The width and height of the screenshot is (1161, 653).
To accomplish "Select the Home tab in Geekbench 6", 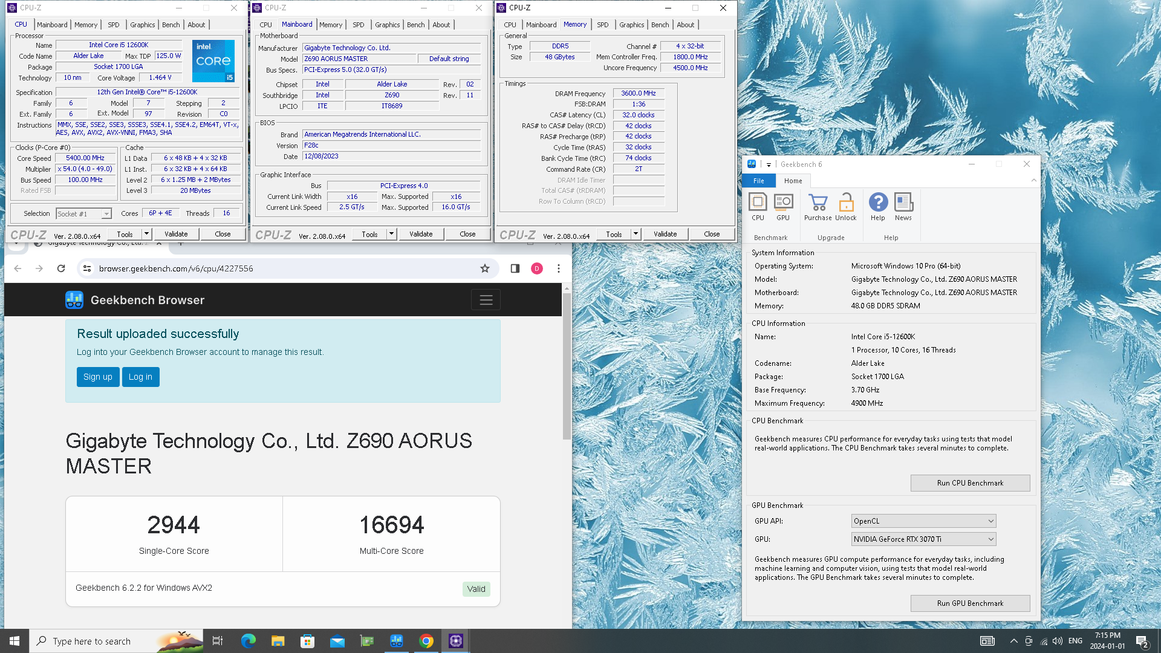I will point(793,181).
